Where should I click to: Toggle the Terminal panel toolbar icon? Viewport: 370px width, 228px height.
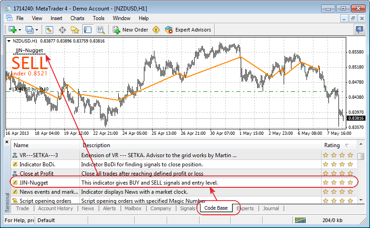tap(88, 30)
